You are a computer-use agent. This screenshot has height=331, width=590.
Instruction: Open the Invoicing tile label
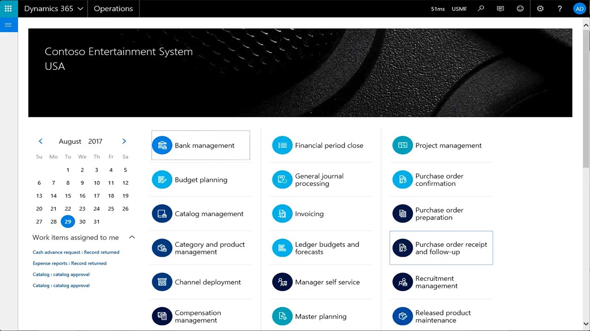pyautogui.click(x=309, y=214)
